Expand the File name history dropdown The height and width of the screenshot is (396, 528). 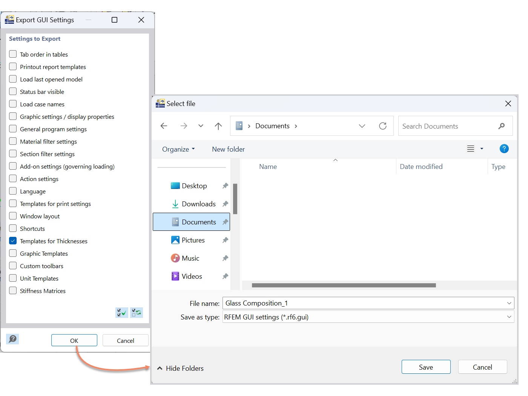(x=510, y=303)
